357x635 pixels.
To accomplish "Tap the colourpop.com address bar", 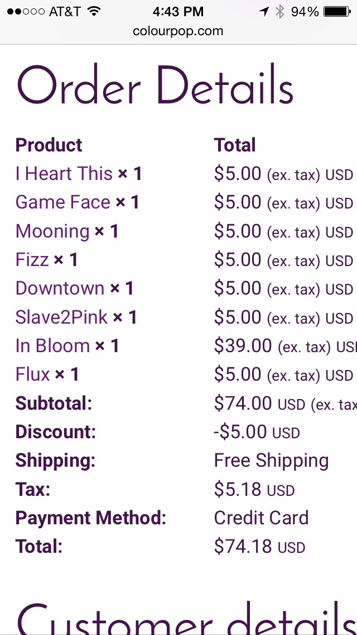I will click(178, 31).
